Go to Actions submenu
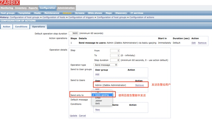 (x=67, y=13)
